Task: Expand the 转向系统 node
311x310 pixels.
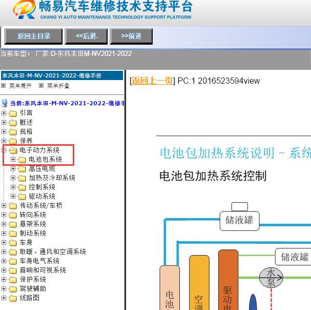Action: [x=4, y=215]
